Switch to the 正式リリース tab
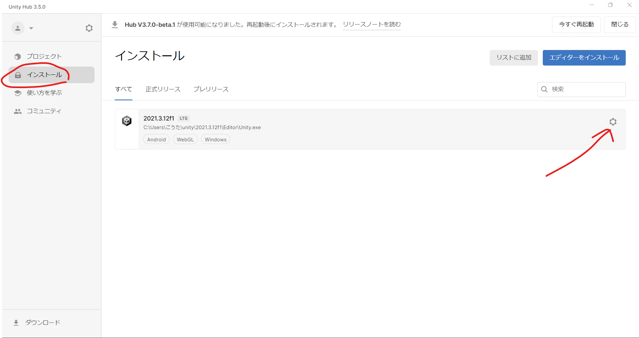The width and height of the screenshot is (639, 338). (x=163, y=89)
